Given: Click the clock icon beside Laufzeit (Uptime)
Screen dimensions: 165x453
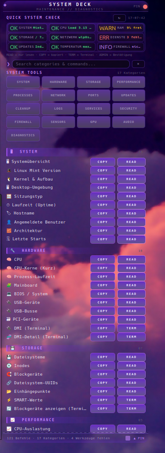Looking at the screenshot, I should [x=8, y=205].
